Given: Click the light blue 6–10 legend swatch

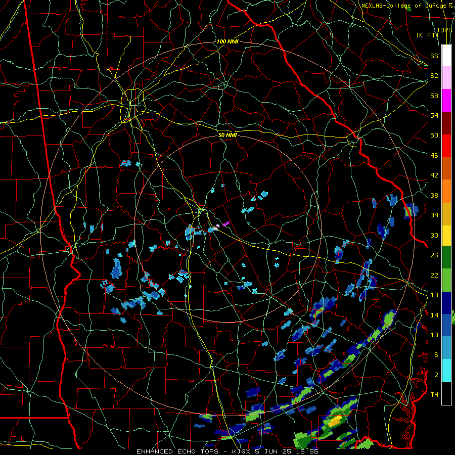Looking at the screenshot, I should point(446,348).
